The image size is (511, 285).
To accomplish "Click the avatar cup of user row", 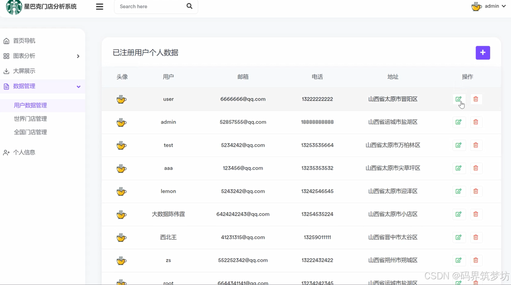I will click(x=121, y=99).
